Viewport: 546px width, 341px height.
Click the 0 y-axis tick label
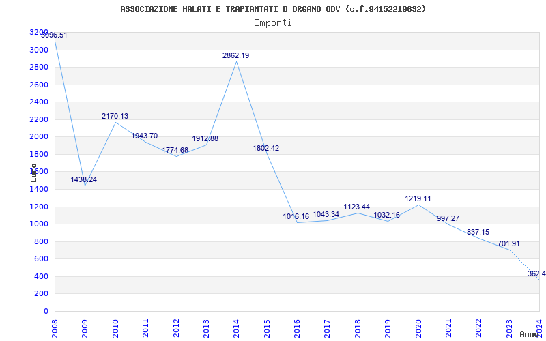[x=46, y=312]
